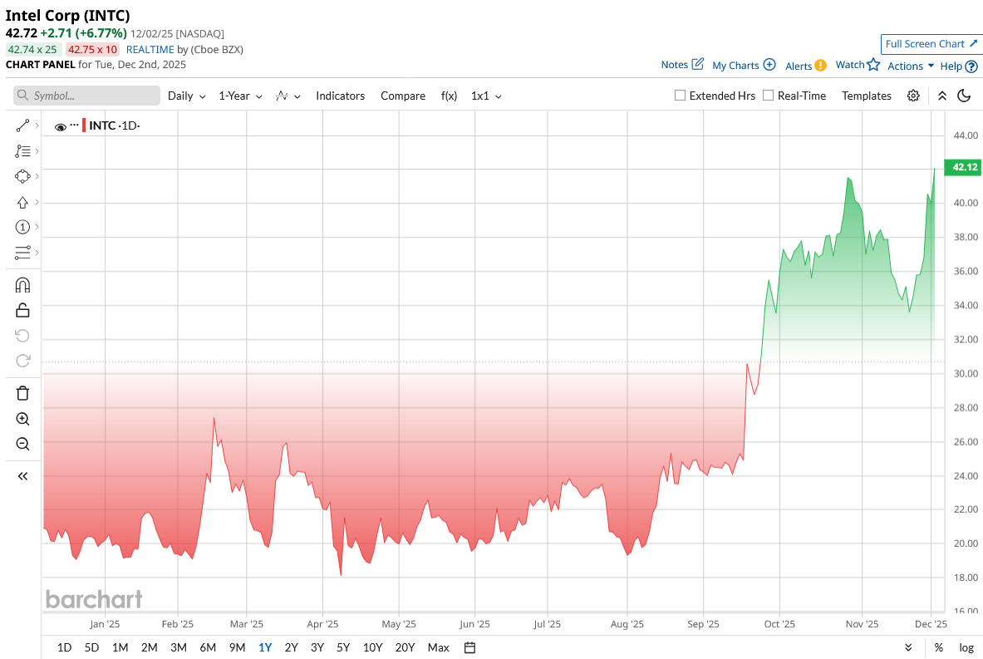Image resolution: width=983 pixels, height=659 pixels.
Task: Open the Actions dropdown menu
Action: (910, 66)
